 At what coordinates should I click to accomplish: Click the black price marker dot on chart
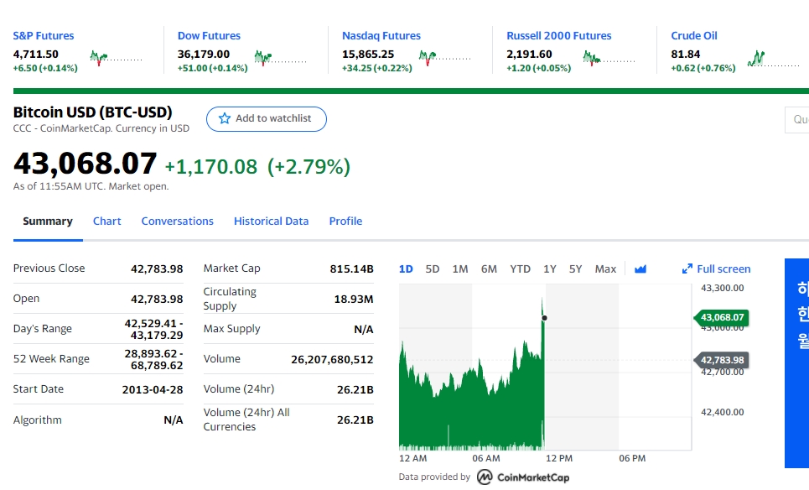(544, 318)
